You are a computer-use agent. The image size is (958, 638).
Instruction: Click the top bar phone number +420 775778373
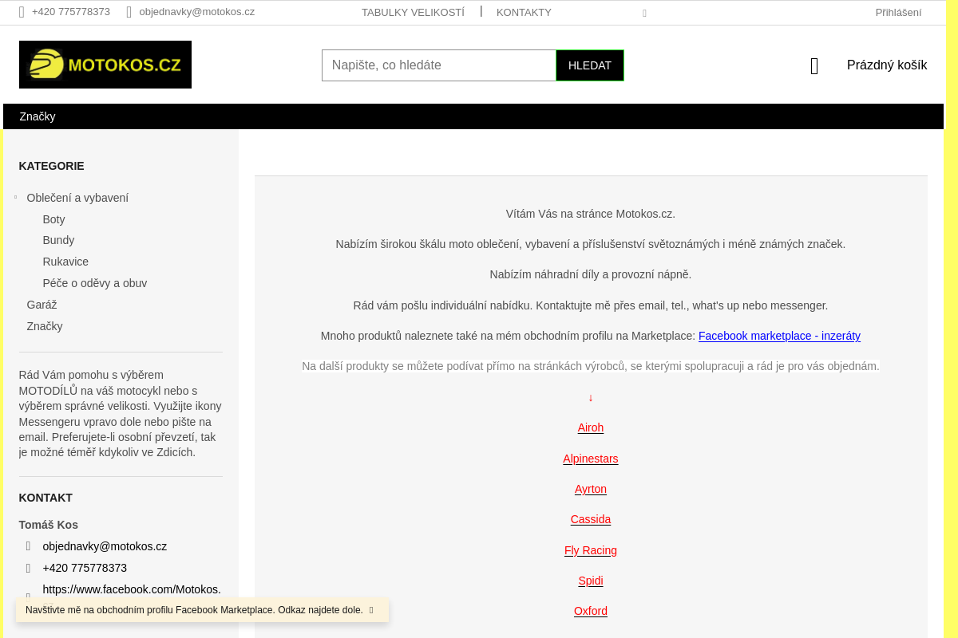coord(71,12)
